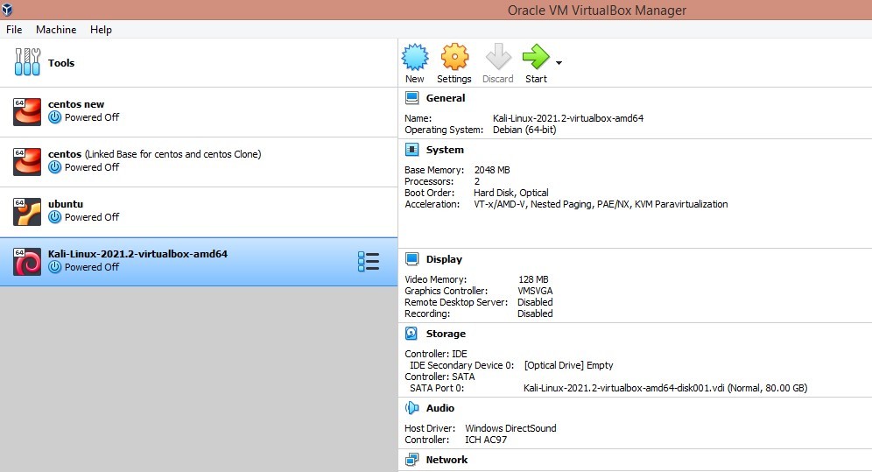Click the General section monitor icon
The height and width of the screenshot is (472, 872).
[412, 98]
